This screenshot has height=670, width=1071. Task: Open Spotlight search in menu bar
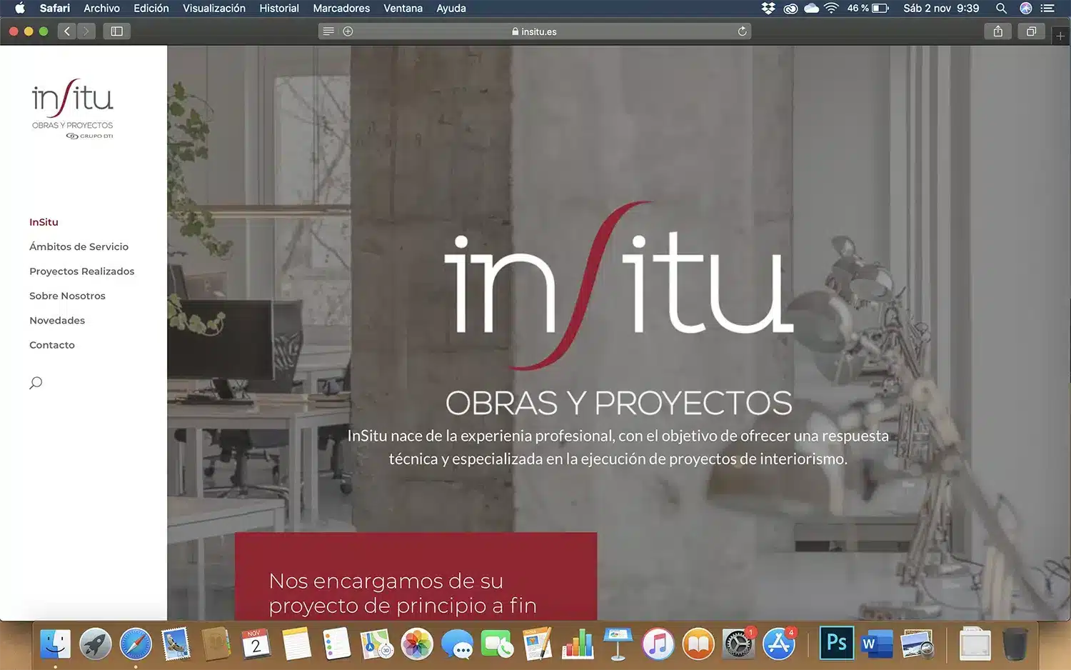[x=1001, y=9]
